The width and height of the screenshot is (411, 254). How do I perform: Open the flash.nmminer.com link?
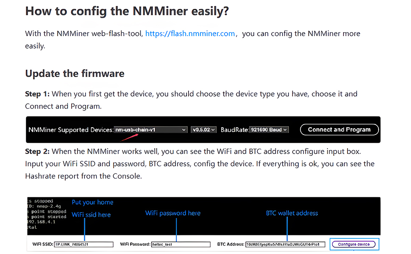pyautogui.click(x=190, y=33)
